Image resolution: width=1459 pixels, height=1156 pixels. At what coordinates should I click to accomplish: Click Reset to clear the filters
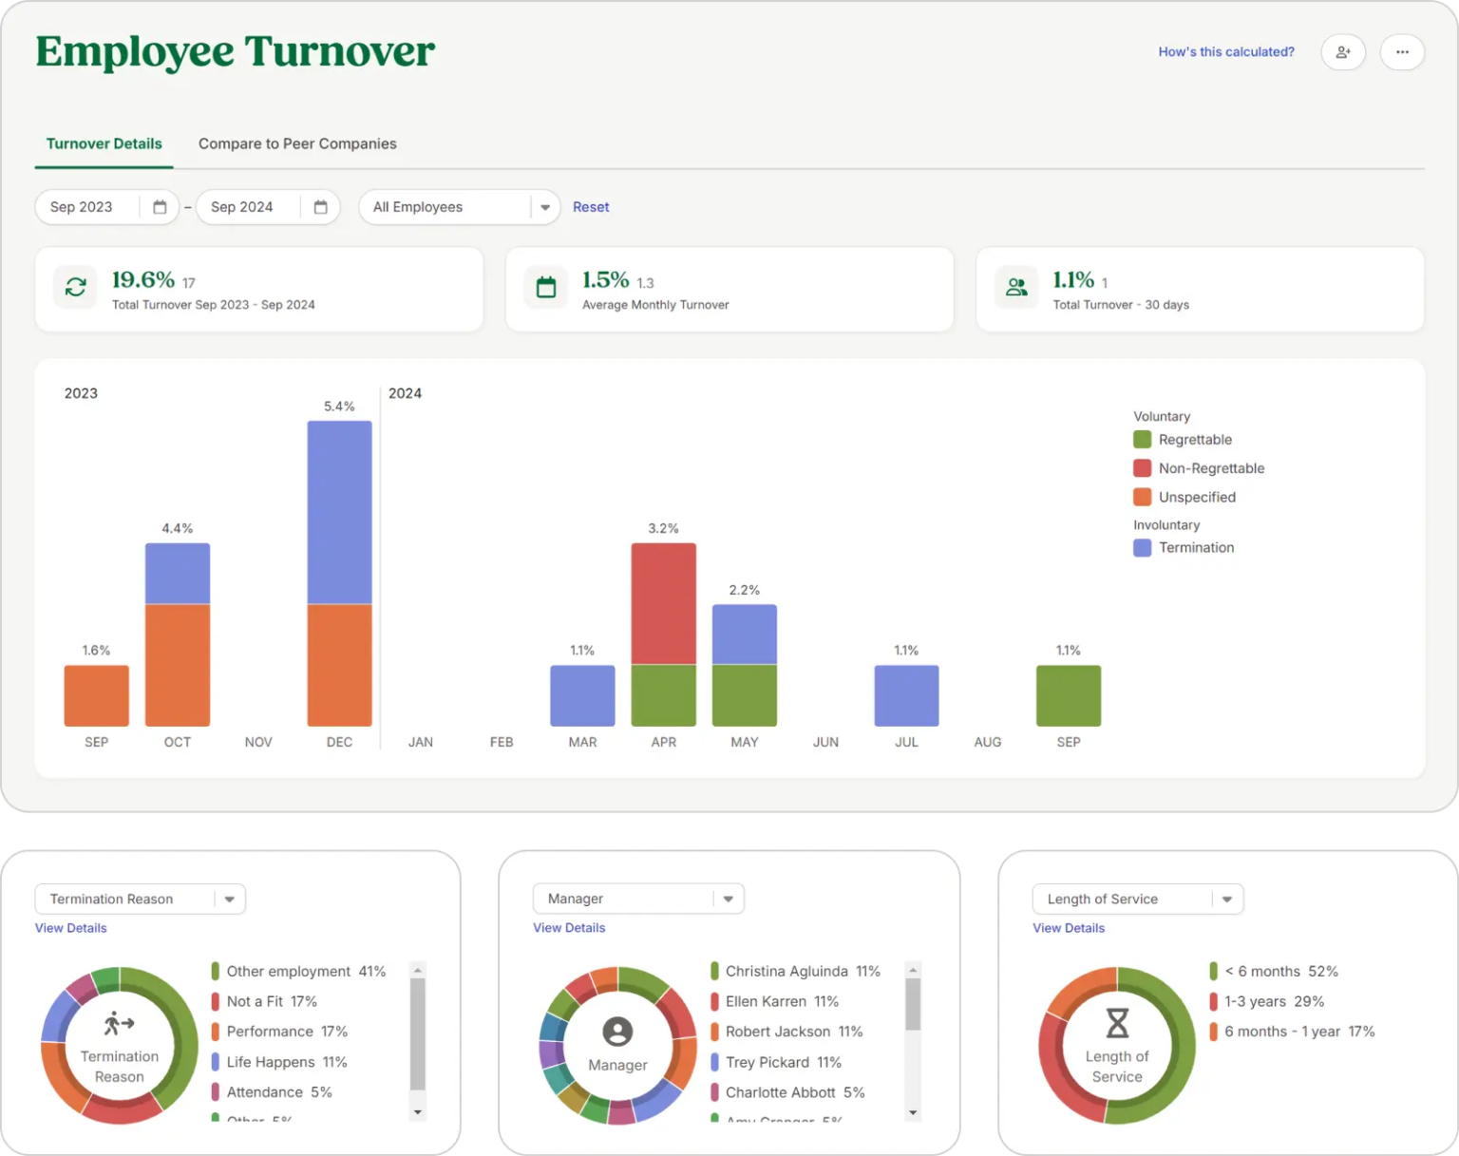pyautogui.click(x=591, y=207)
